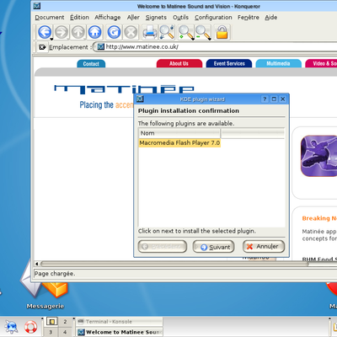Open the Affichage menu
Screen dimensions: 337x337
[108, 18]
